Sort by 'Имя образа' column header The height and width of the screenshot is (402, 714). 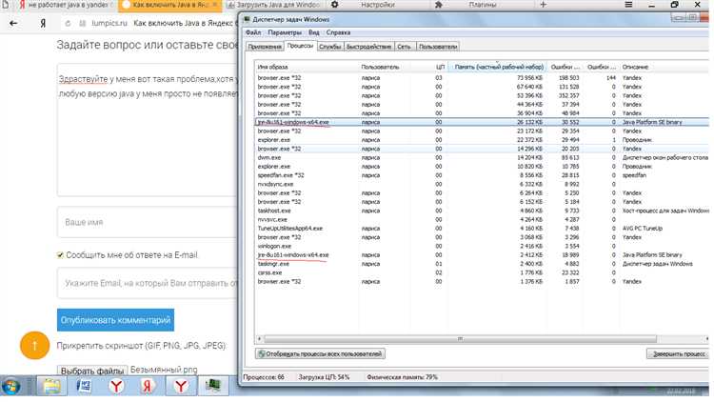(x=307, y=67)
